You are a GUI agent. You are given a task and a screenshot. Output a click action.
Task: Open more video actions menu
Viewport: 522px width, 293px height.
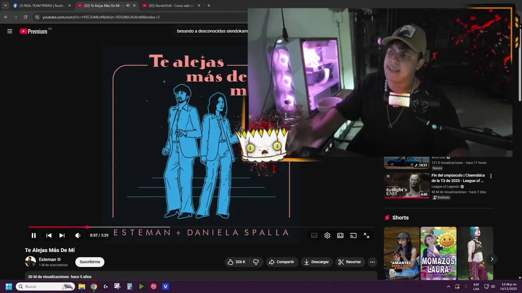pyautogui.click(x=372, y=262)
